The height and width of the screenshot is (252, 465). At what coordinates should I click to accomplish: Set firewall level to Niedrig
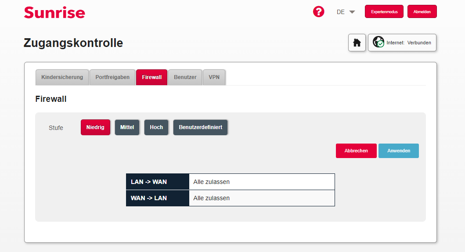[95, 127]
